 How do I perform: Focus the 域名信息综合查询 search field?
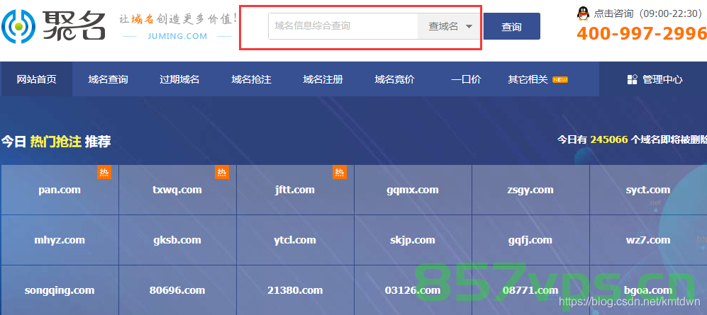click(343, 27)
